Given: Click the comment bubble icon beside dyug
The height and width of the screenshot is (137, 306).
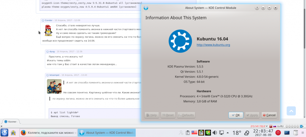Looking at the screenshot, I should pyautogui.click(x=48, y=52).
